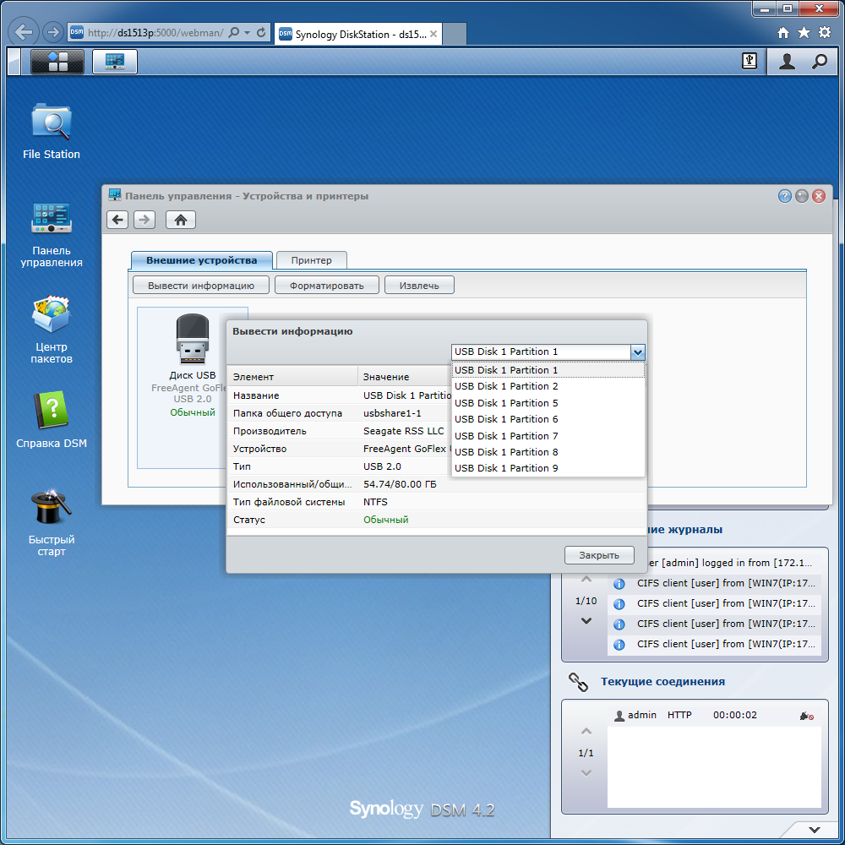Screen dimensions: 845x845
Task: Switch to Внешние устройства tab
Action: (202, 260)
